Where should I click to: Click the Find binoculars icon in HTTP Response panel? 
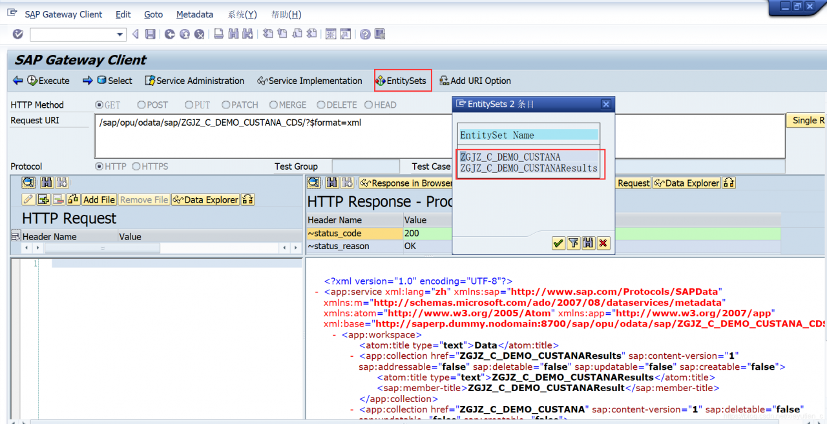pyautogui.click(x=332, y=183)
